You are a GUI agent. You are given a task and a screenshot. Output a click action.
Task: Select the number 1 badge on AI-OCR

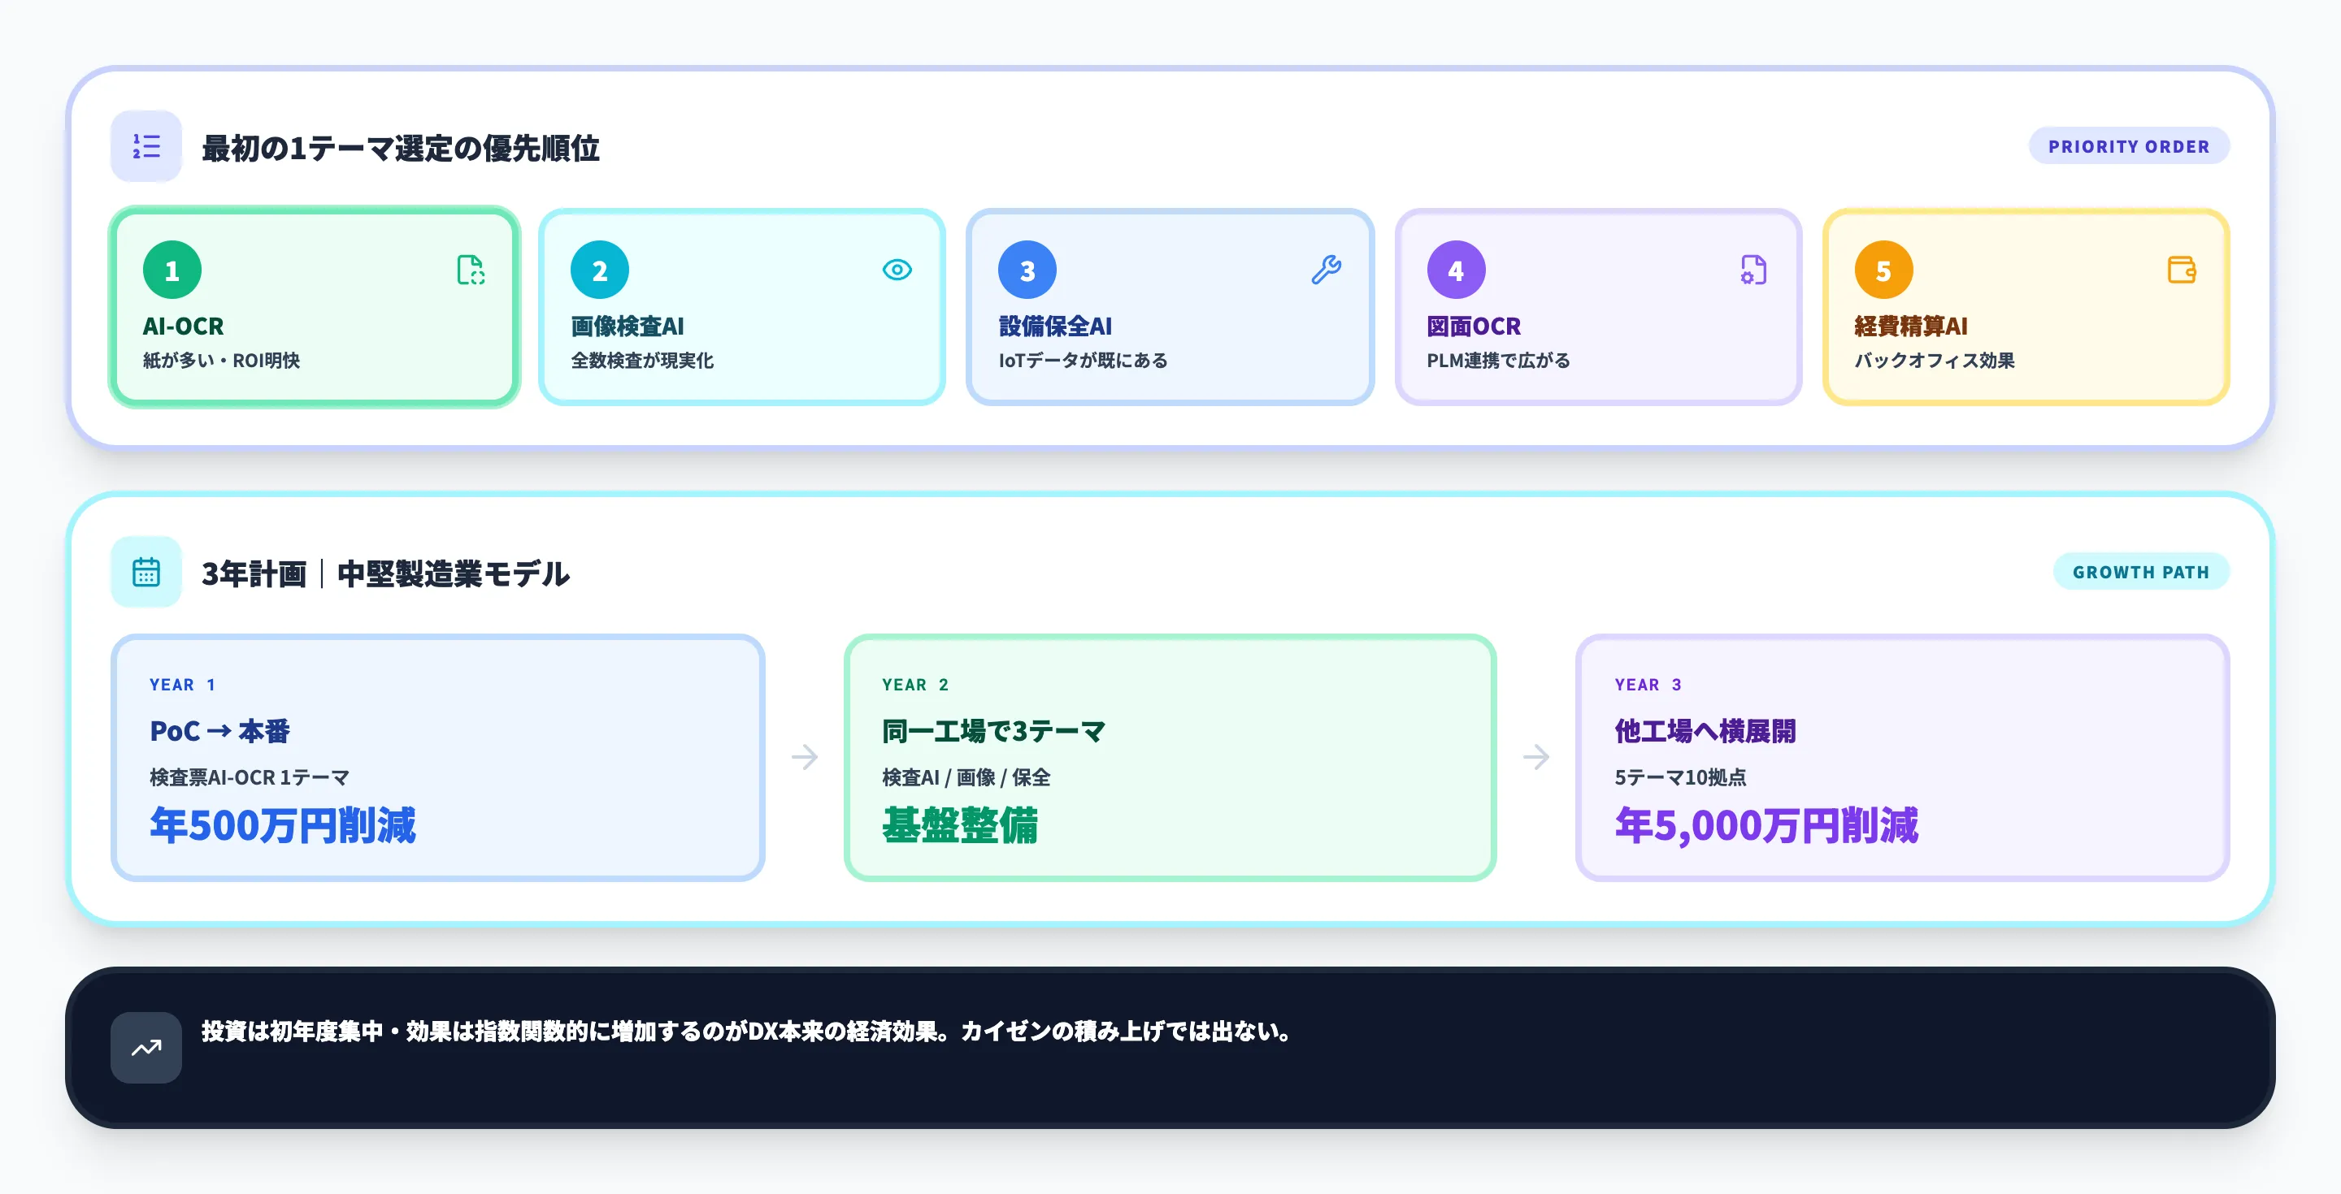(171, 269)
